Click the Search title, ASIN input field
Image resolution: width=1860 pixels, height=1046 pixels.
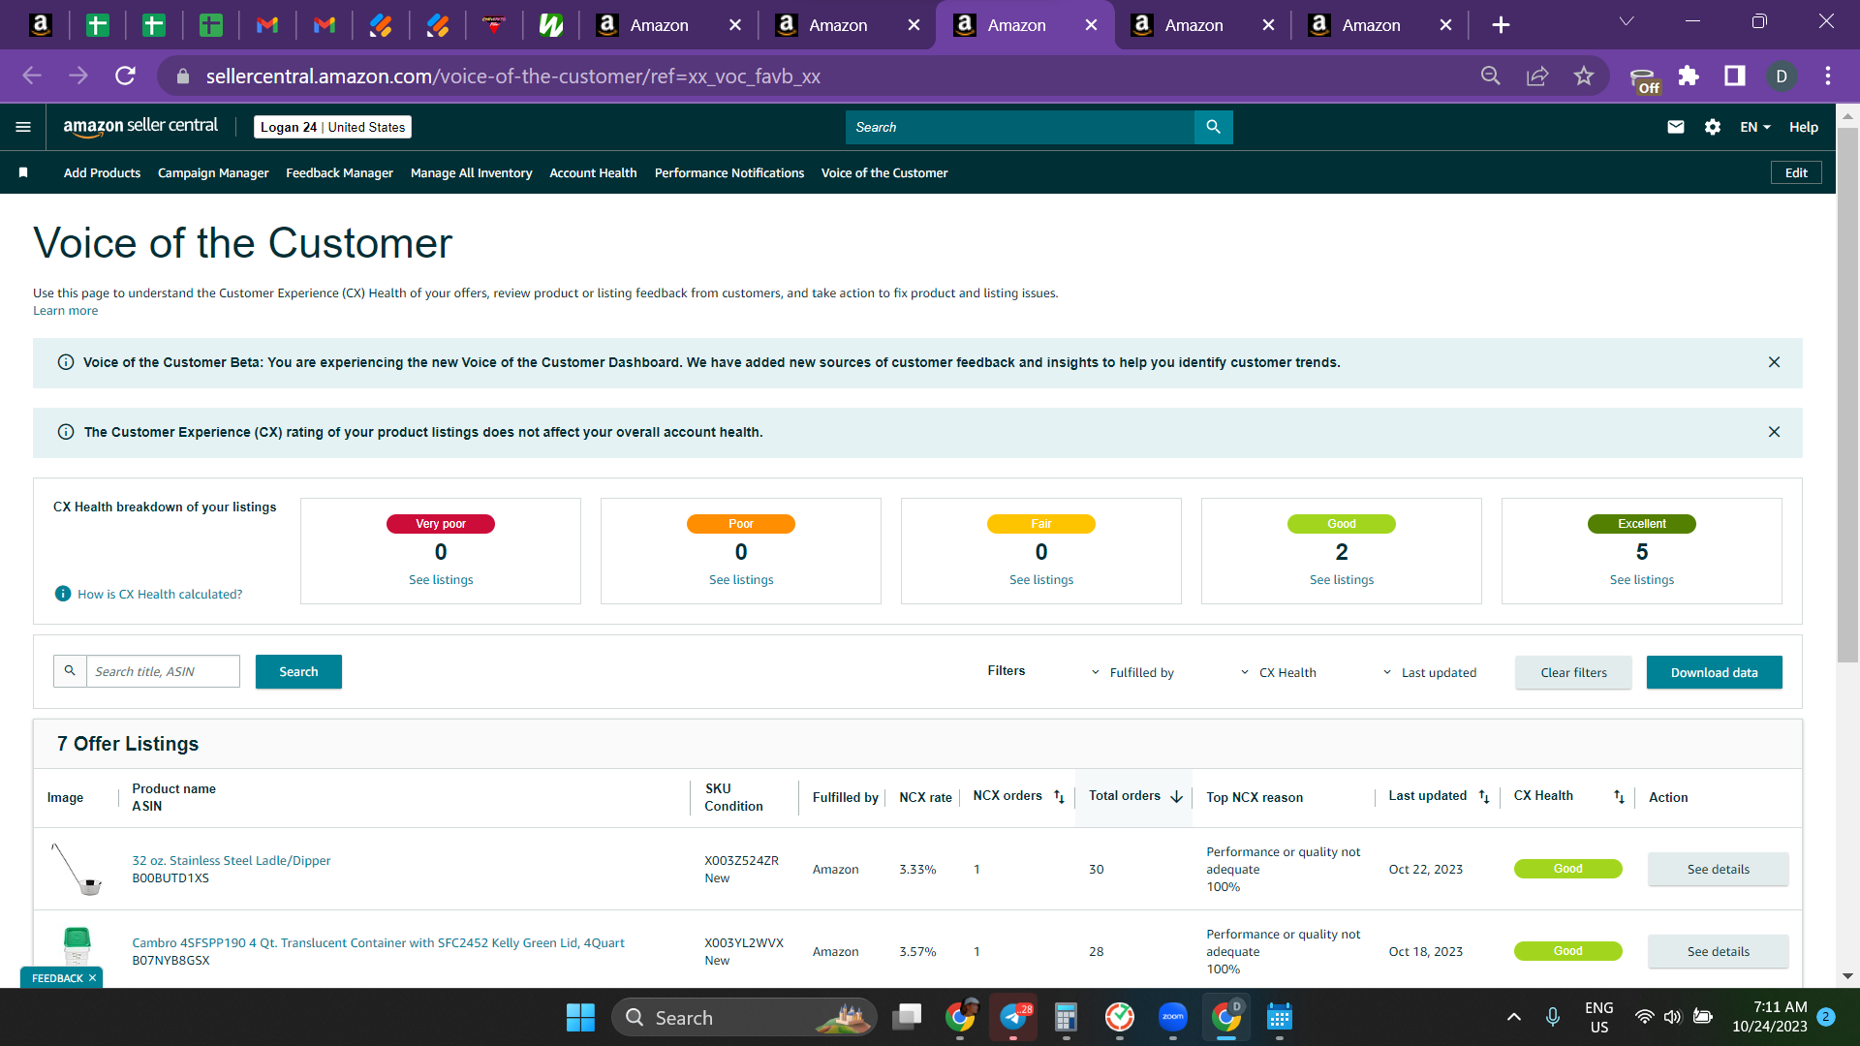(163, 671)
